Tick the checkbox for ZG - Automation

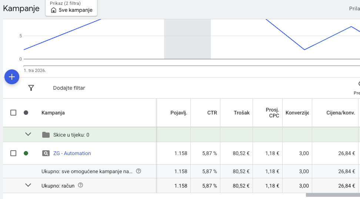13,153
